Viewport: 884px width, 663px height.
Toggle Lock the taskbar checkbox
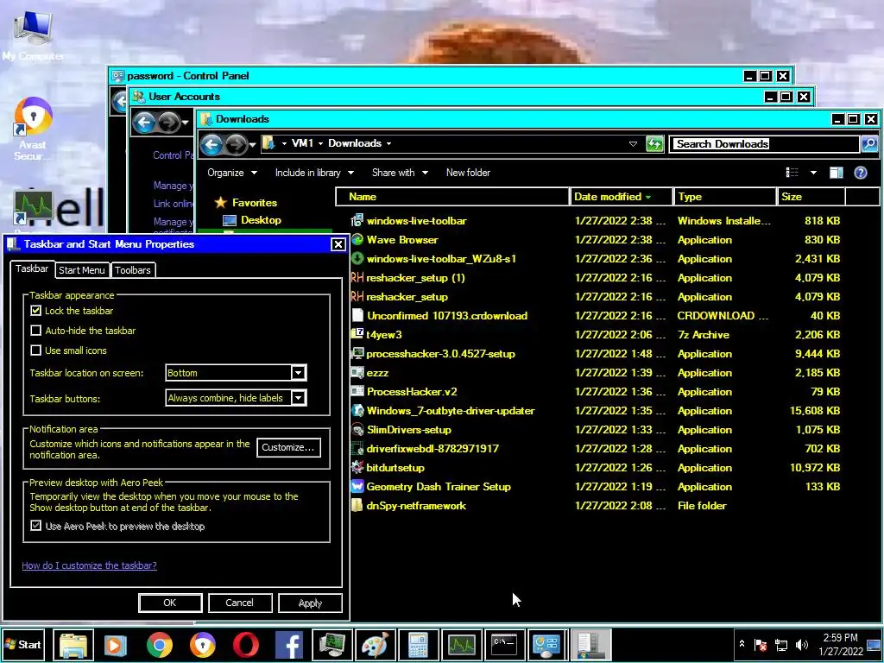click(35, 311)
